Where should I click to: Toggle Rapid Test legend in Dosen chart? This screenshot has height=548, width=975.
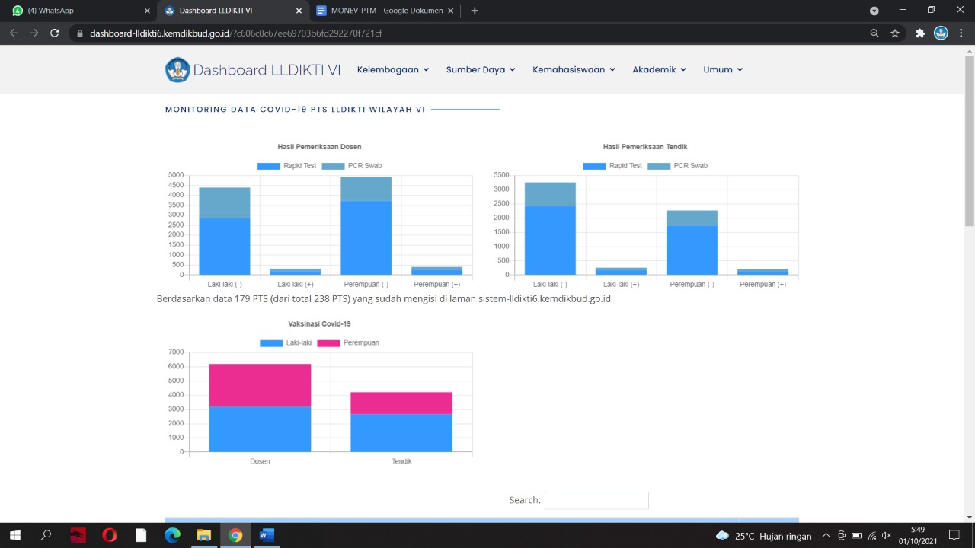click(286, 166)
